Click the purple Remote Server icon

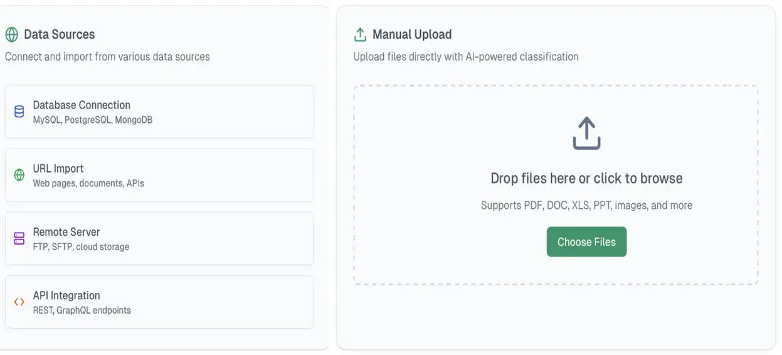[19, 238]
